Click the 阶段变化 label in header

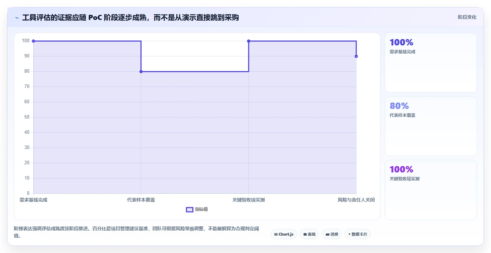467,17
